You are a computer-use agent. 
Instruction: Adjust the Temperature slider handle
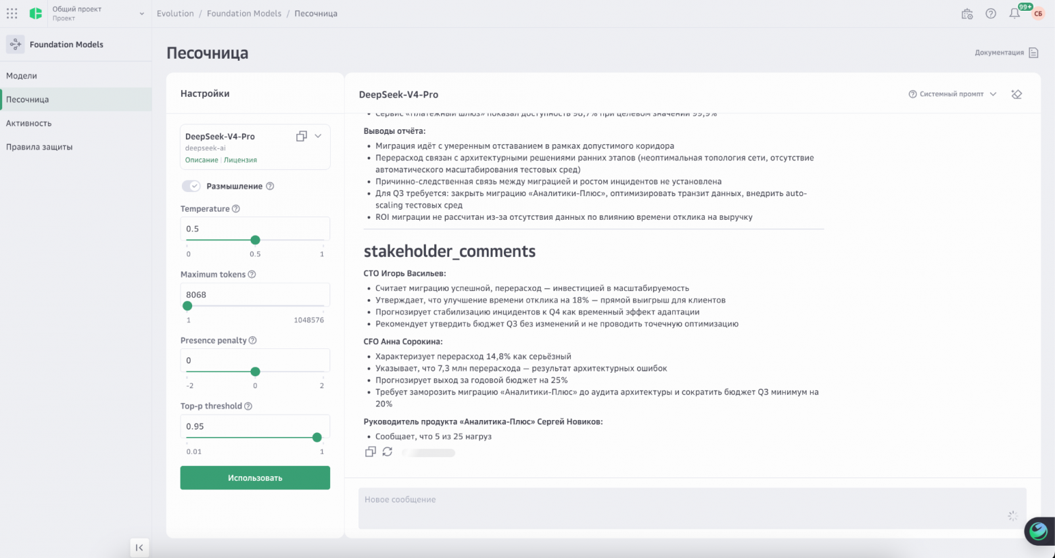click(x=255, y=240)
